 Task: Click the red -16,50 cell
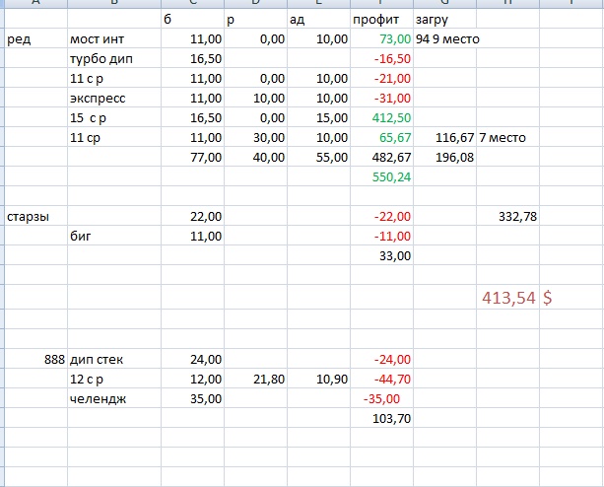(x=381, y=58)
